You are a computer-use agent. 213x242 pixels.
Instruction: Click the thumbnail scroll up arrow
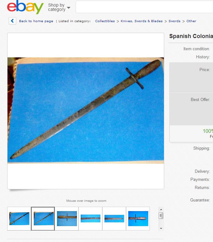pos(161,210)
